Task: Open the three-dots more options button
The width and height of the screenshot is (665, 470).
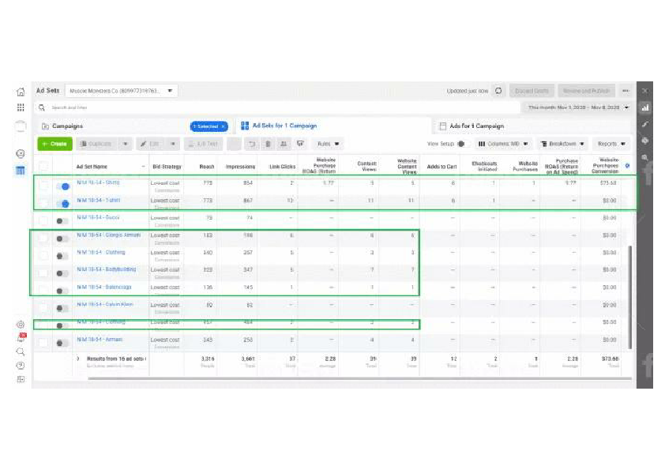Action: point(626,91)
